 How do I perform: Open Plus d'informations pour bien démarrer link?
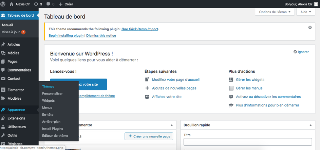(x=267, y=105)
